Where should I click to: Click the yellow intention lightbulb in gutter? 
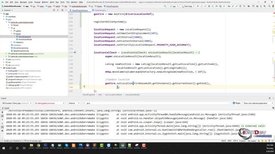pos(84,86)
